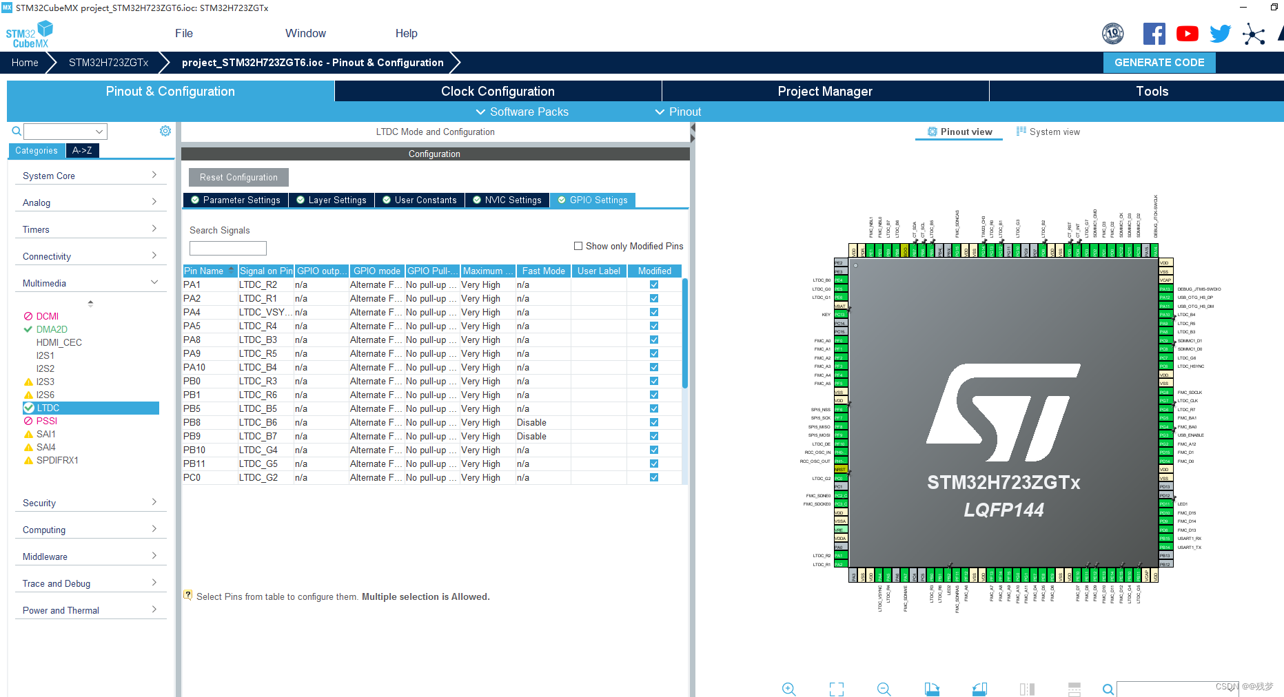Zoom in on the pinout view
Image resolution: width=1284 pixels, height=697 pixels.
click(x=789, y=689)
